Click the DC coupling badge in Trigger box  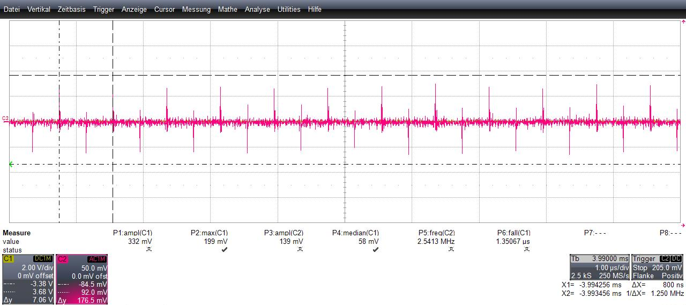676,259
